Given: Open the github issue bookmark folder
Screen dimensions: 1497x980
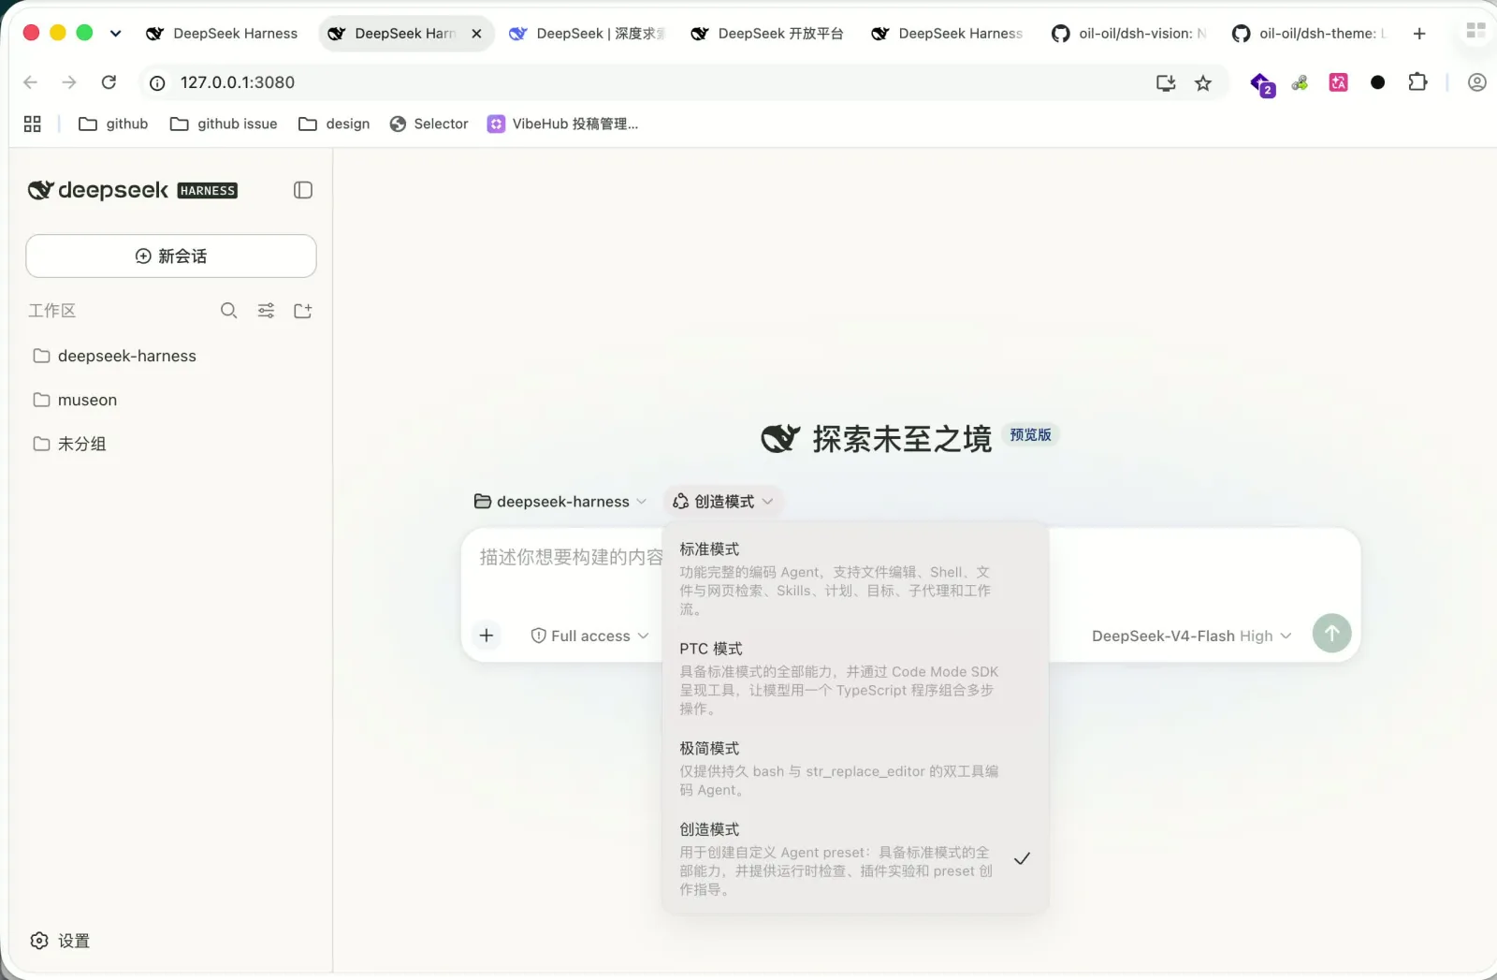Looking at the screenshot, I should coord(224,124).
